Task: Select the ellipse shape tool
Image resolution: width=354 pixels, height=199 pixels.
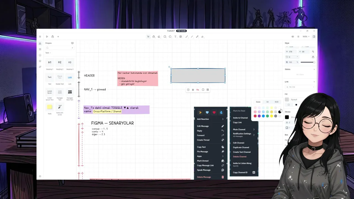Action: pyautogui.click(x=170, y=36)
